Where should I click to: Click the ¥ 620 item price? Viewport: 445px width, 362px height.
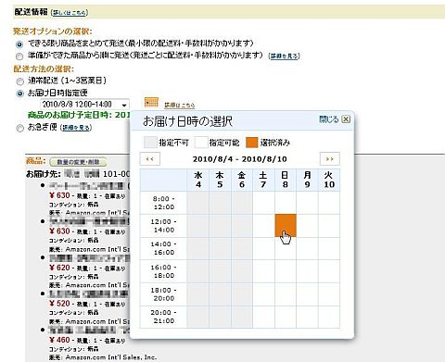[59, 268]
